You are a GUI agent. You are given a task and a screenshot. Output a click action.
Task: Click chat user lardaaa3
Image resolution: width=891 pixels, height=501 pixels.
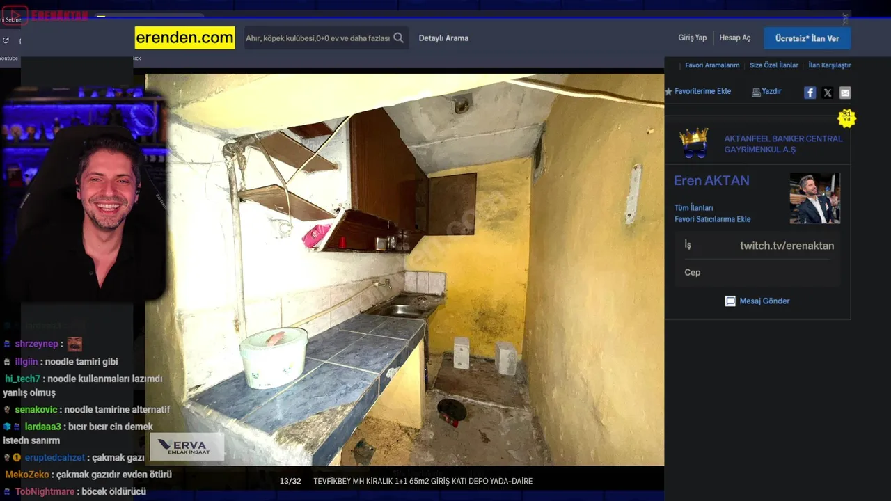43,427
